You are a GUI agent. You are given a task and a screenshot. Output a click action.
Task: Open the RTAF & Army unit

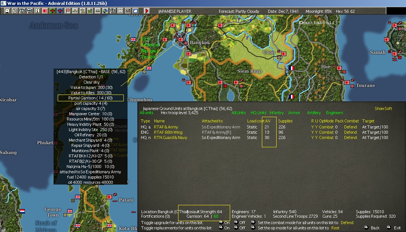pyautogui.click(x=166, y=127)
